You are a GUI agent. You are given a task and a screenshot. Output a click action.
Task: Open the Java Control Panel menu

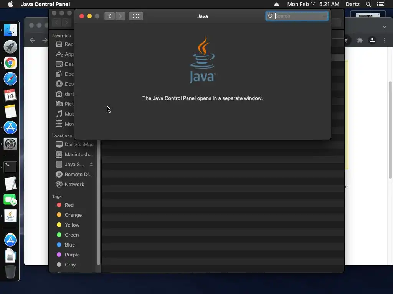click(45, 4)
